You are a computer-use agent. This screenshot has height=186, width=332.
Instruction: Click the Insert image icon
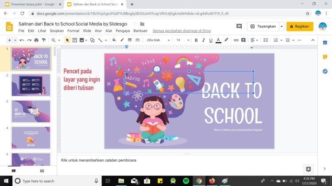tap(83, 40)
